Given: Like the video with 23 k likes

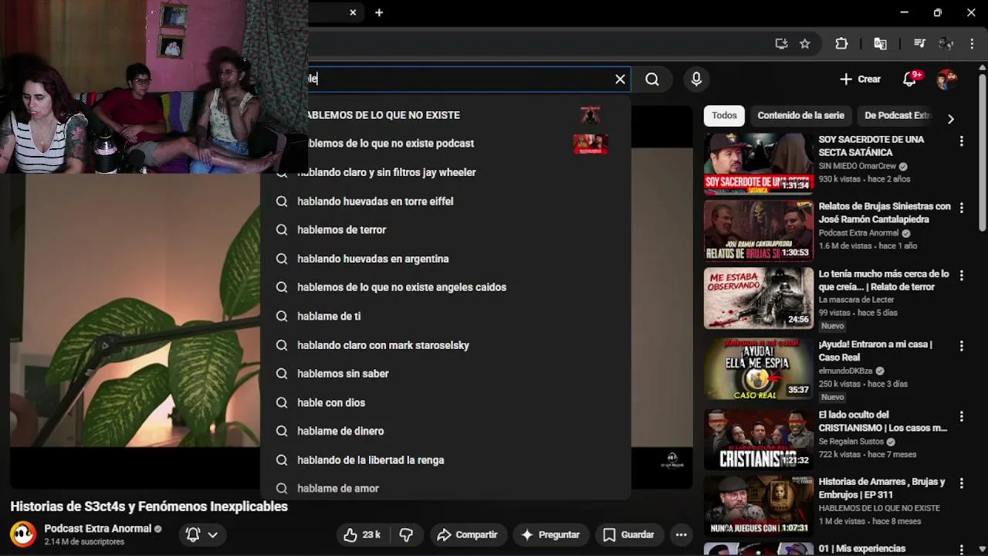Looking at the screenshot, I should (x=362, y=534).
